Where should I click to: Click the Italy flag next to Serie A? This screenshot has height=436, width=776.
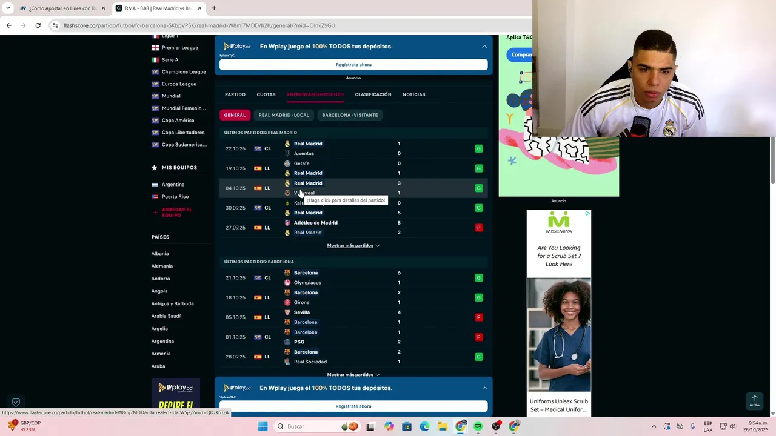[155, 60]
